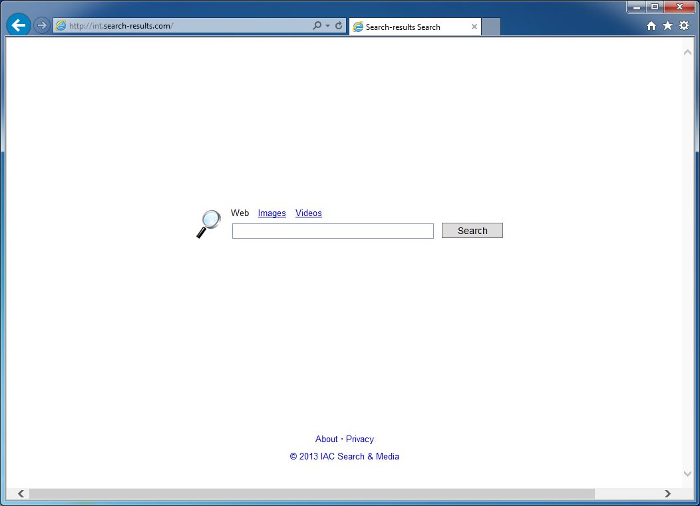Switch to Videos search
This screenshot has width=700, height=506.
pyautogui.click(x=309, y=213)
